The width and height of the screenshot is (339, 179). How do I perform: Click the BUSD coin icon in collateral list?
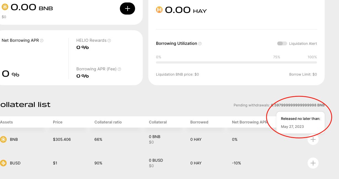click(x=3, y=163)
